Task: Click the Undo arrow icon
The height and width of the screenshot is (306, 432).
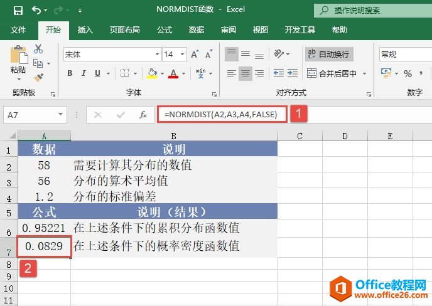Action: point(36,10)
